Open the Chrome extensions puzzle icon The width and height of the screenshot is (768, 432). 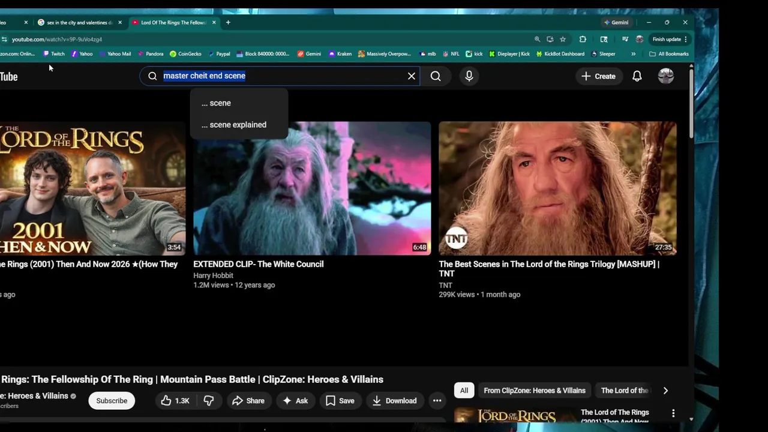pyautogui.click(x=583, y=39)
